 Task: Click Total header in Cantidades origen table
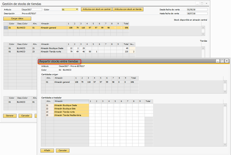pyautogui.click(x=135, y=78)
